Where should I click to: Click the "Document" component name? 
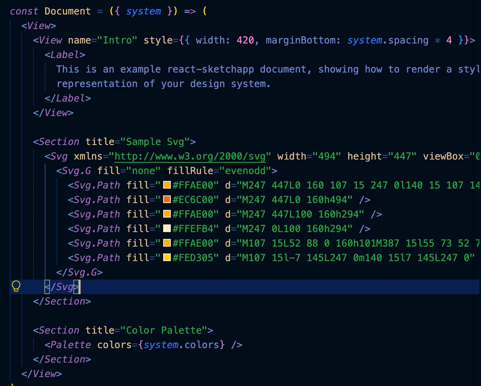[x=68, y=11]
